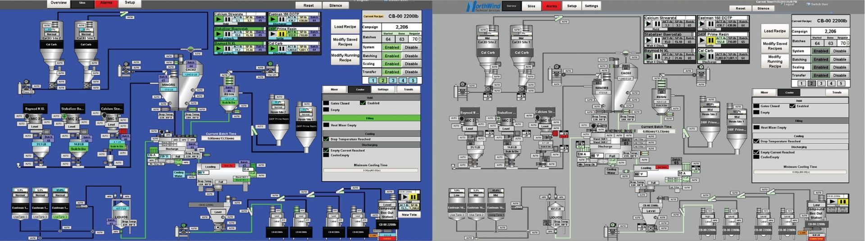Set System to Disable on the gray screen

pyautogui.click(x=840, y=51)
